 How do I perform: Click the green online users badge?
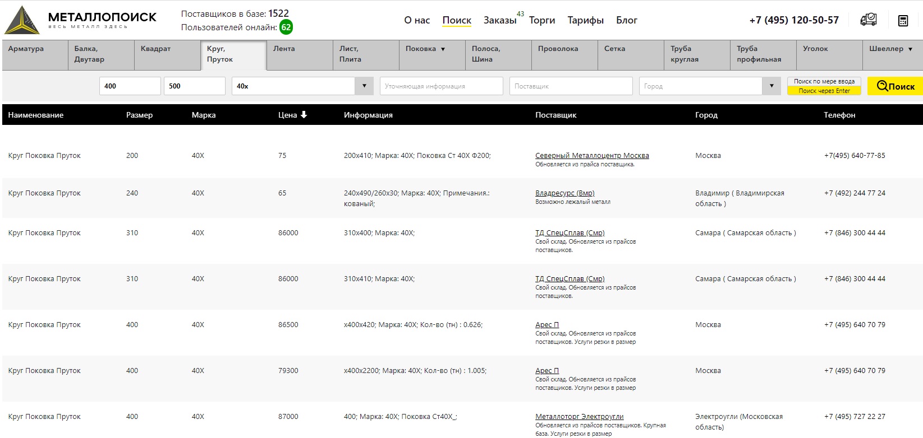pyautogui.click(x=286, y=27)
